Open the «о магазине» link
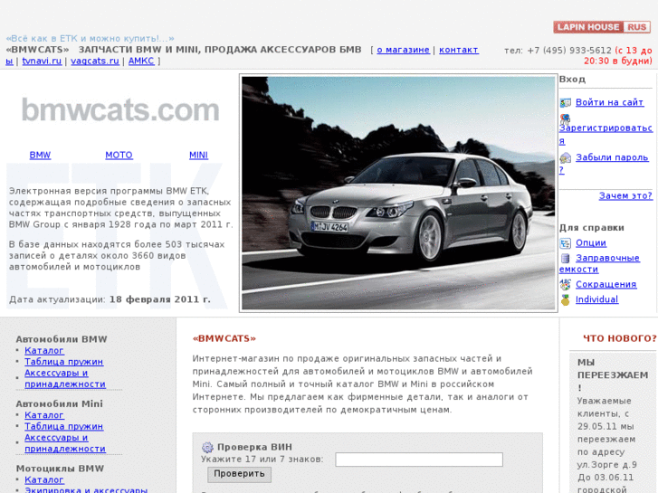658x493 pixels. (x=403, y=50)
